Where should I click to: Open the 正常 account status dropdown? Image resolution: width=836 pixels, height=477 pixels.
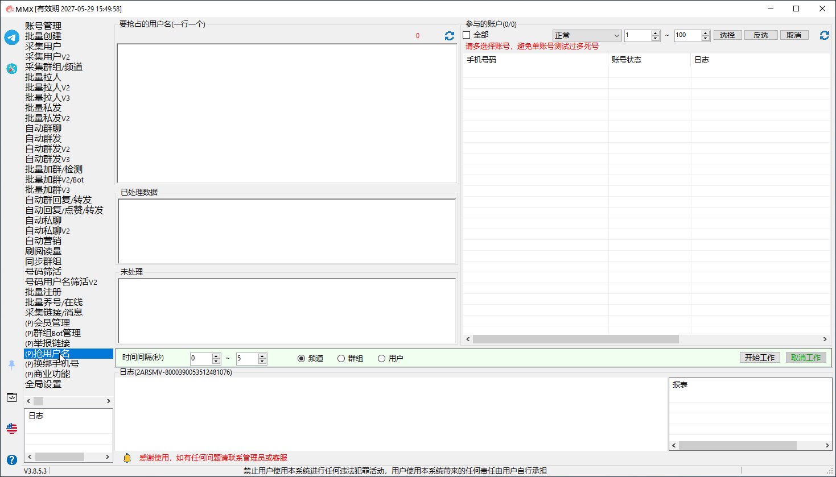click(x=587, y=35)
